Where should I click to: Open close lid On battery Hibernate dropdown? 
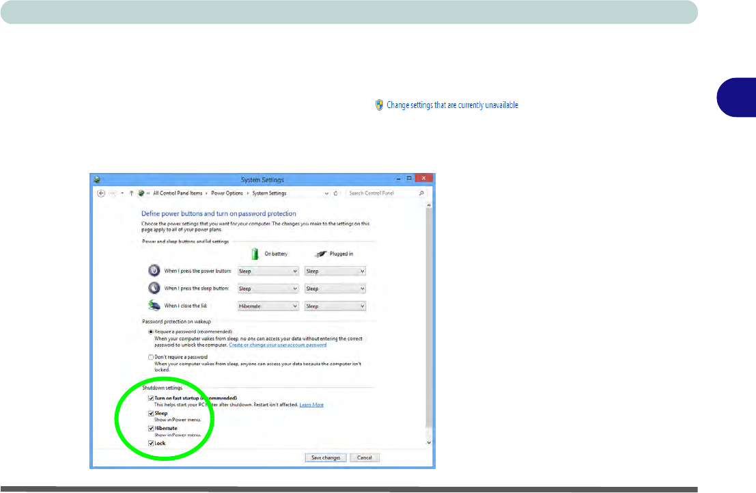pos(268,306)
